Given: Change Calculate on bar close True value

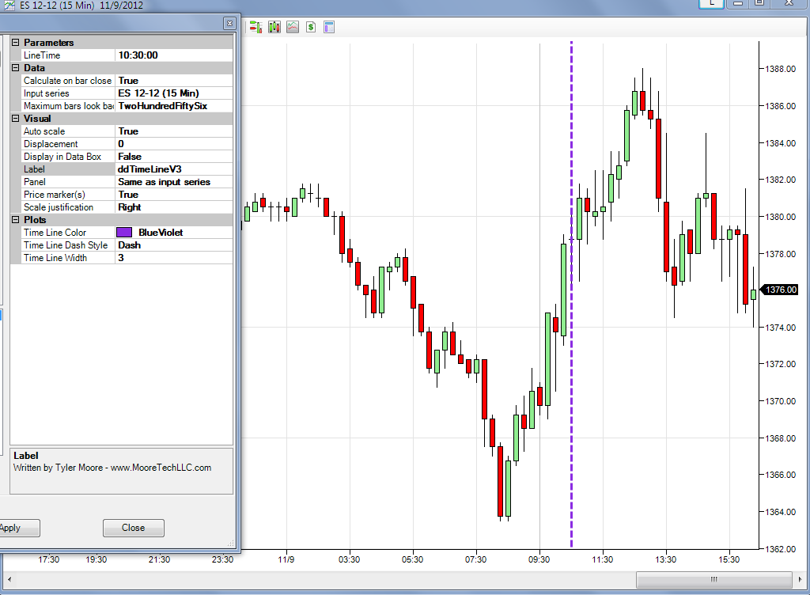Looking at the screenshot, I should (x=174, y=81).
